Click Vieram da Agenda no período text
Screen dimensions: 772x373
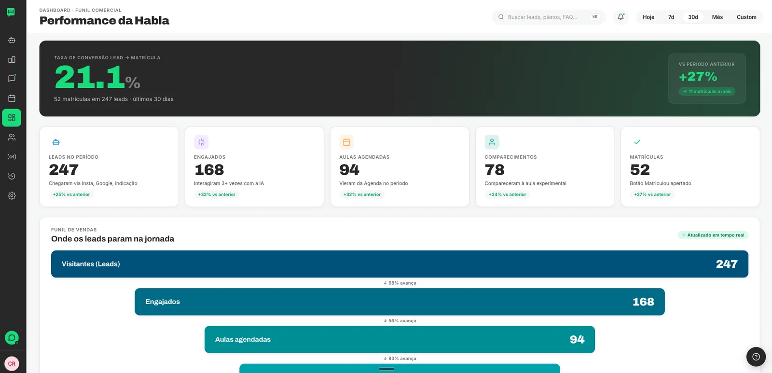373,183
